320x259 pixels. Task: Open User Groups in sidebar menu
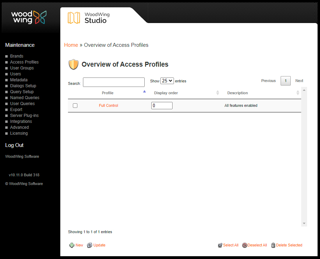[x=22, y=68]
